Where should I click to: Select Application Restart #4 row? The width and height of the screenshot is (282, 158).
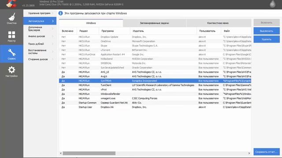tap(155, 54)
